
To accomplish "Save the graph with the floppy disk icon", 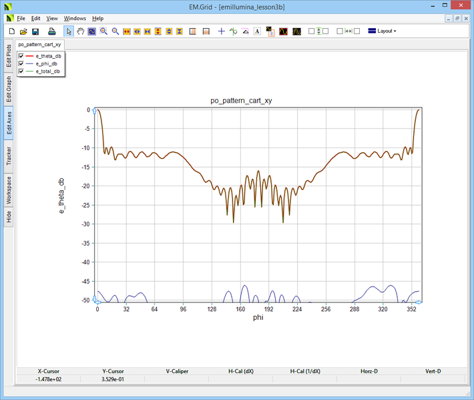I will point(35,31).
